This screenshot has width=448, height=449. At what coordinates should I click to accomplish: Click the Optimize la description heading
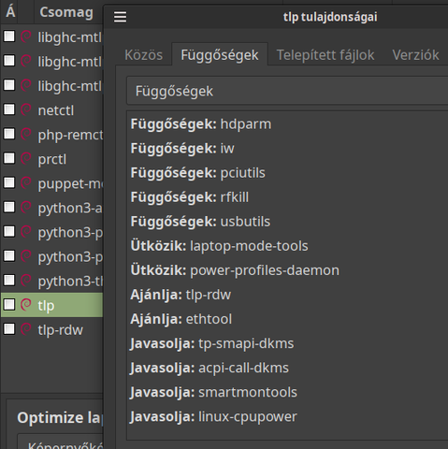[x=59, y=418]
